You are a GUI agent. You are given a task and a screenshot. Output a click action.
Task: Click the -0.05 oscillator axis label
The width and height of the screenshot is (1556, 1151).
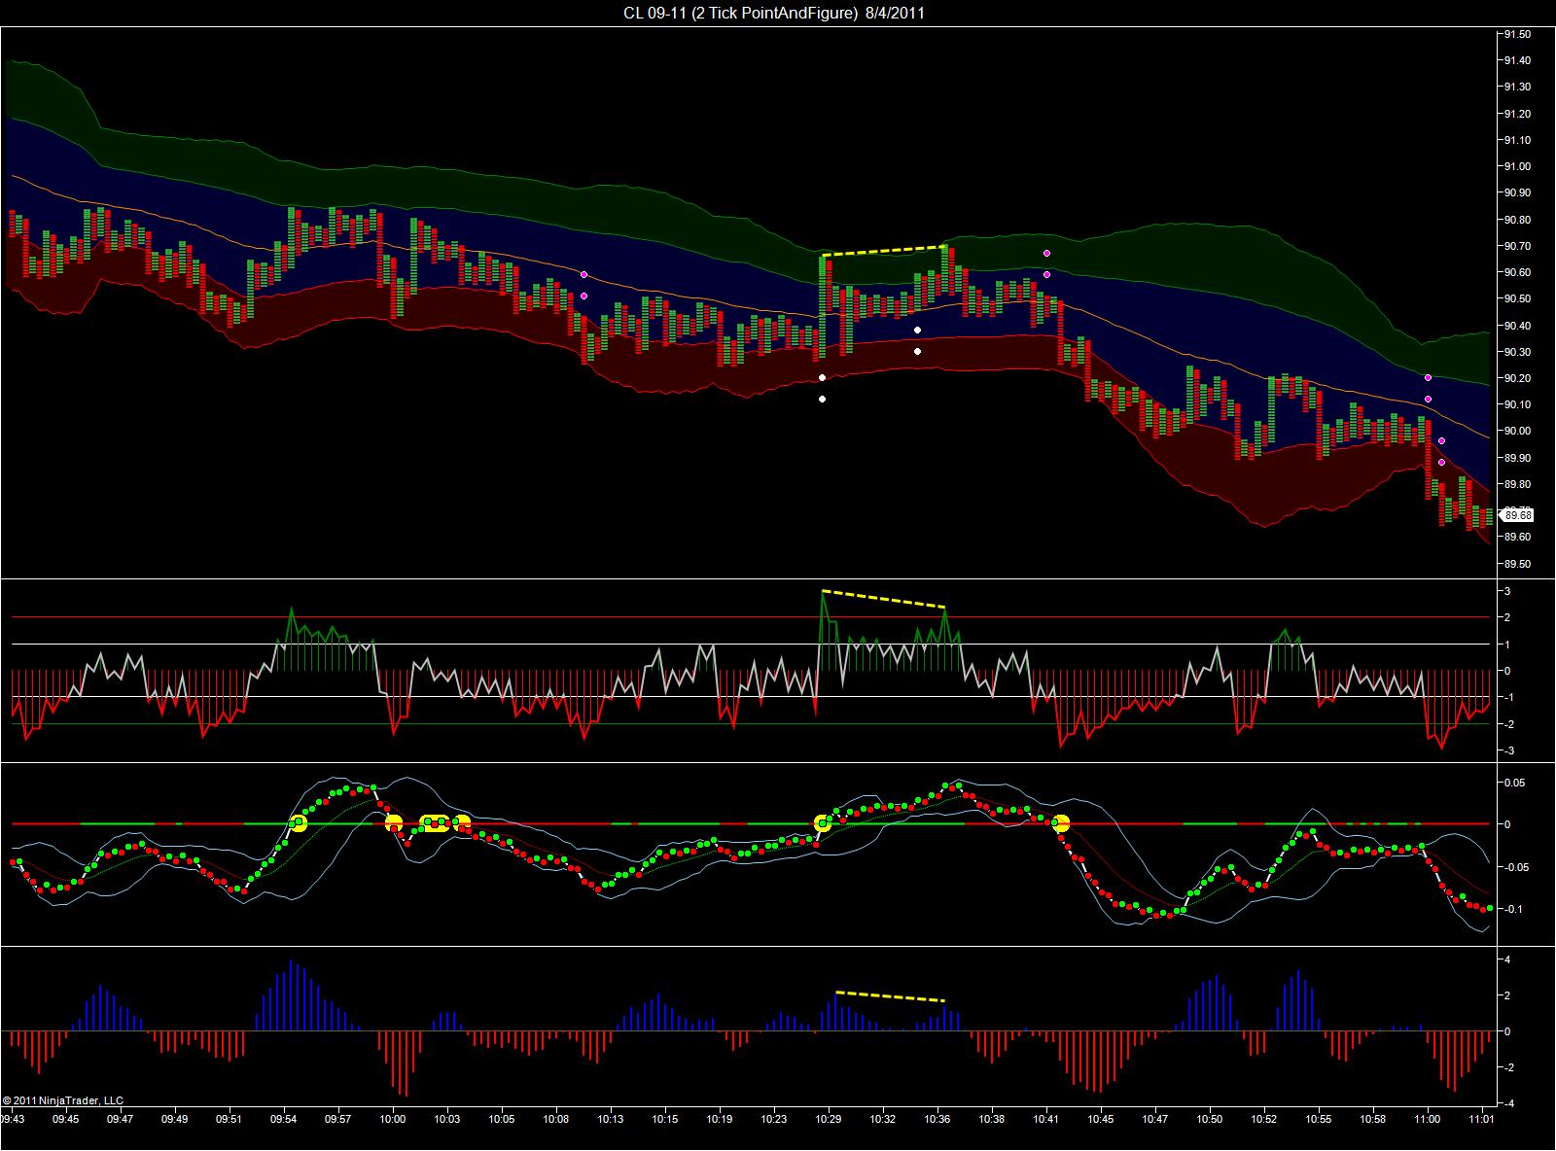[1515, 867]
